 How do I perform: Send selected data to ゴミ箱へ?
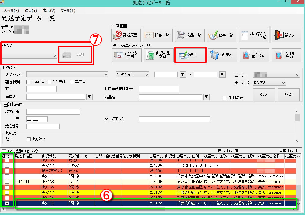(x=223, y=55)
